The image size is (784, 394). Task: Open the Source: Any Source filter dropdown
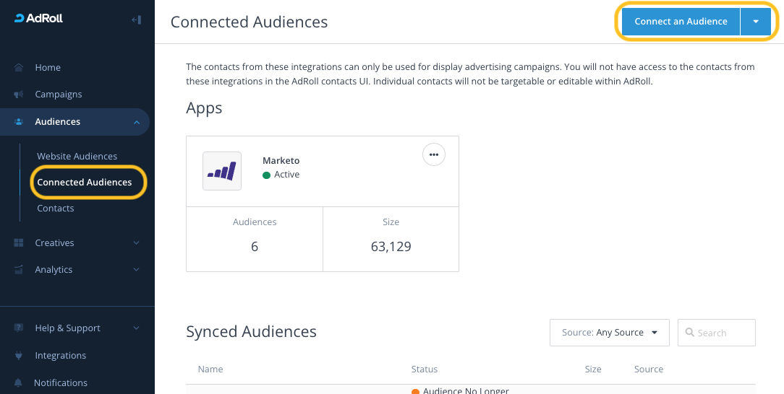tap(609, 333)
